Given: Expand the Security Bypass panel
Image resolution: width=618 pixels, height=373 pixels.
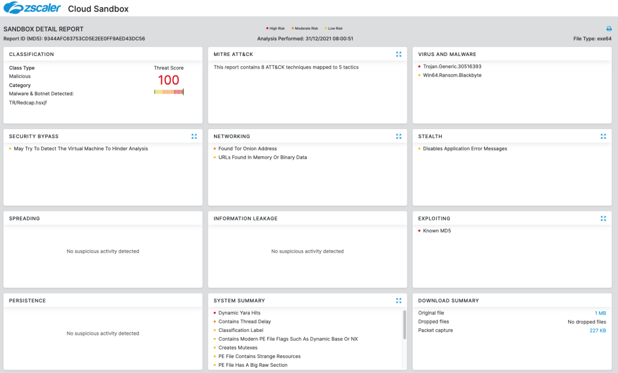Looking at the screenshot, I should tap(194, 137).
